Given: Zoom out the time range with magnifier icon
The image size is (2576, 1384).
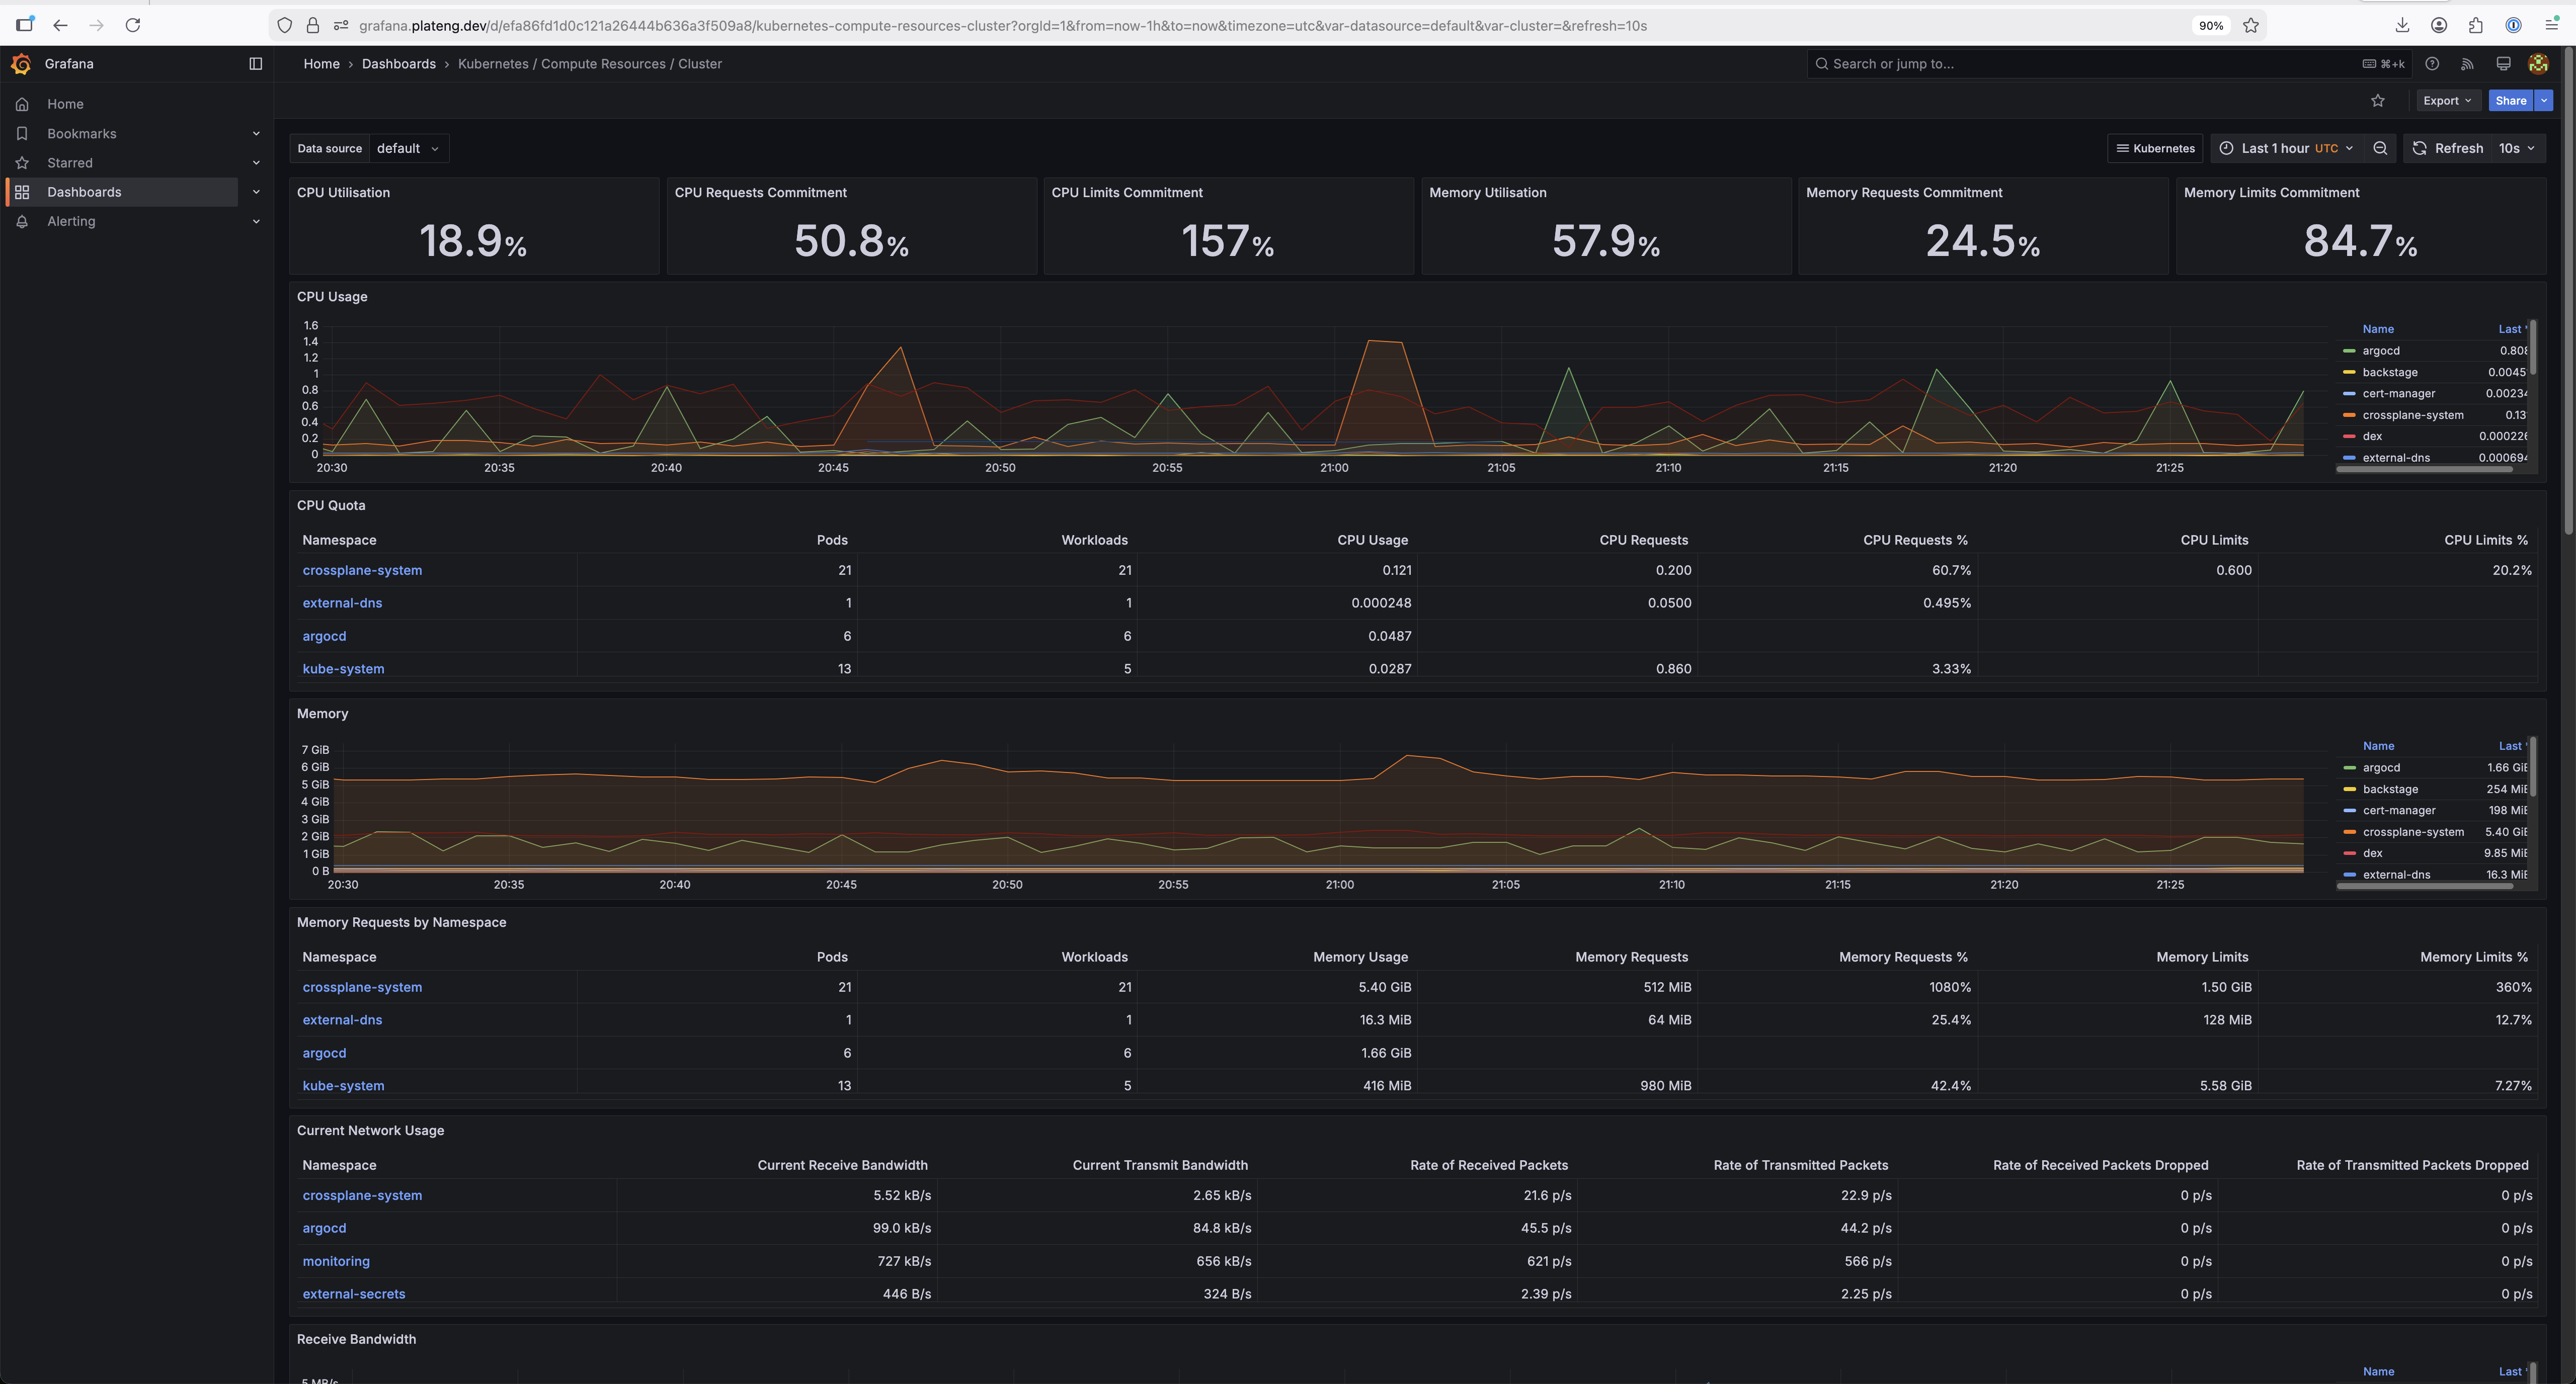Looking at the screenshot, I should click(2381, 148).
